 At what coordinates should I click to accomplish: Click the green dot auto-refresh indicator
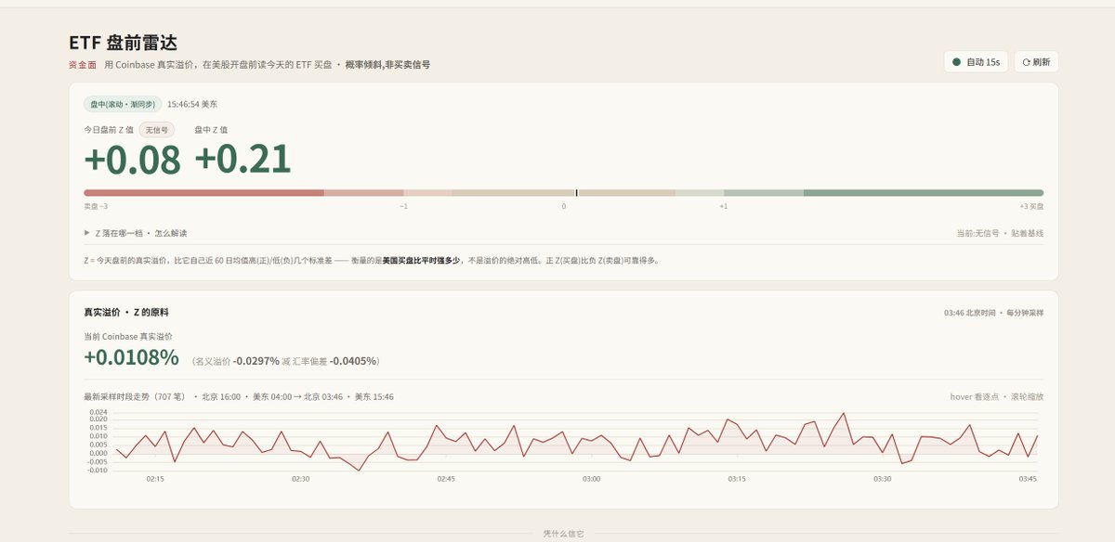click(x=957, y=62)
